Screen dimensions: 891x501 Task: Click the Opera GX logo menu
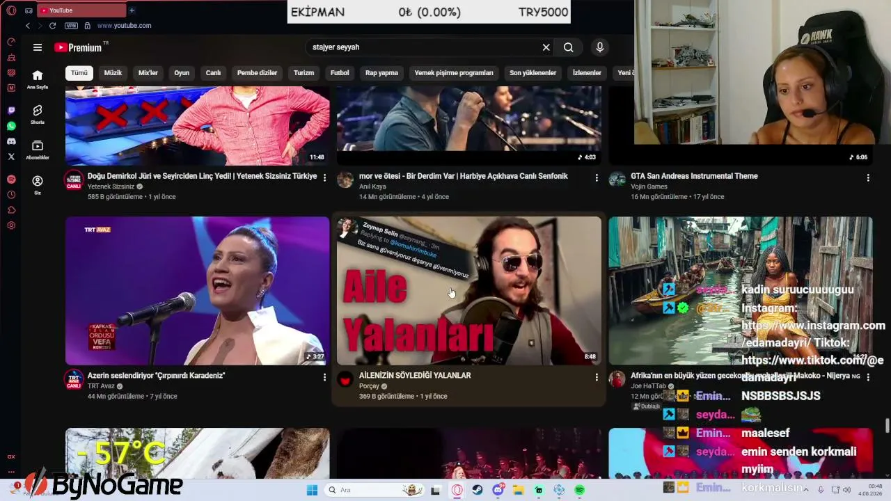(x=11, y=10)
